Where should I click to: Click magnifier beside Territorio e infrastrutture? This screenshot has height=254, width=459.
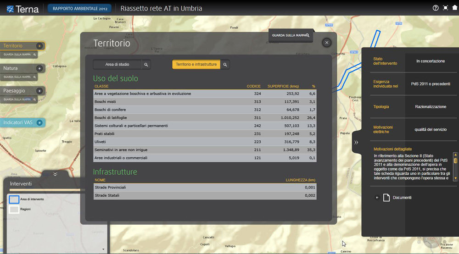tap(225, 65)
